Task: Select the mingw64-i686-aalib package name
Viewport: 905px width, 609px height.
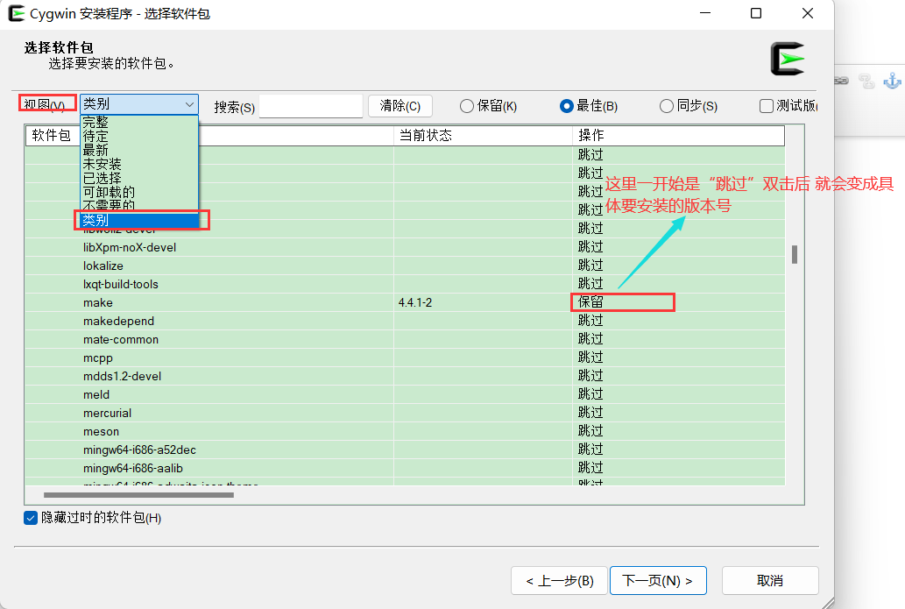Action: [133, 469]
